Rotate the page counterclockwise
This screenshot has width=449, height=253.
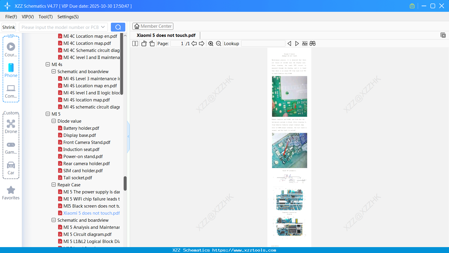coord(144,44)
